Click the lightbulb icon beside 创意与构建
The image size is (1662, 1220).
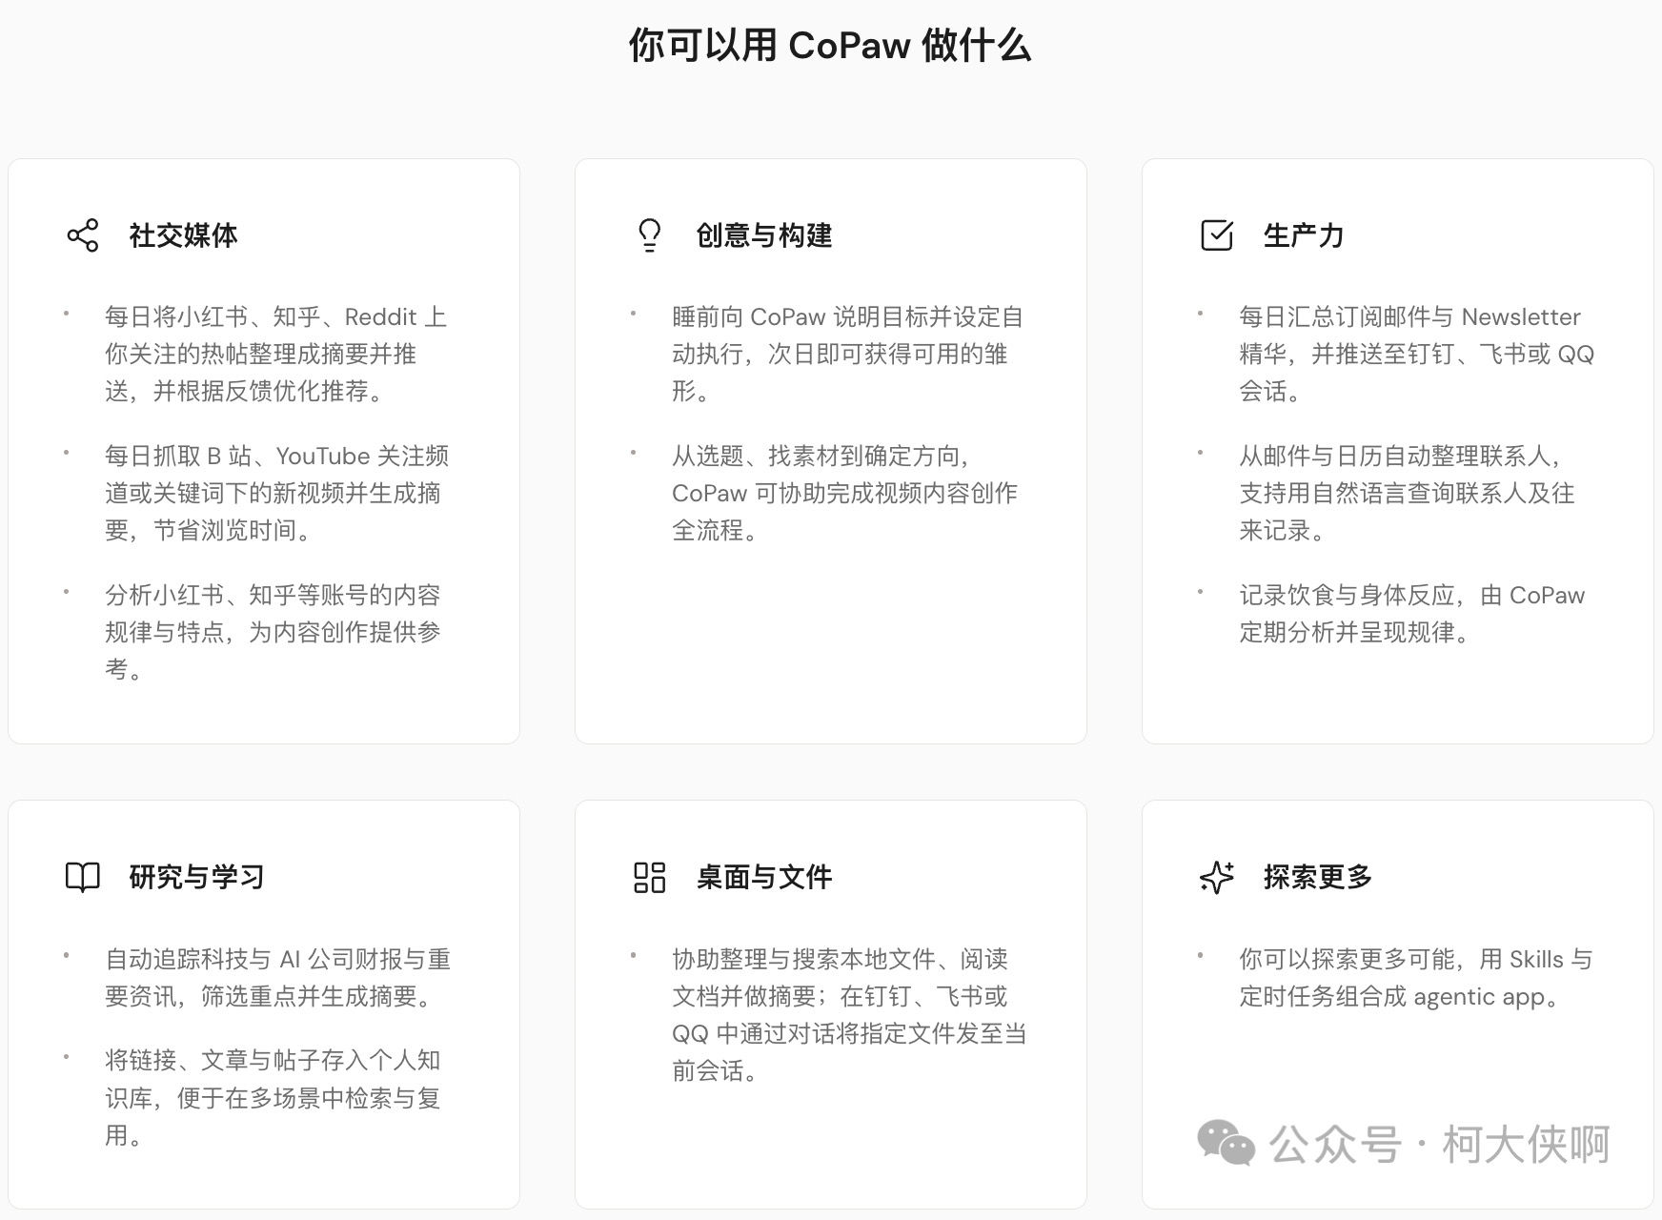[650, 235]
